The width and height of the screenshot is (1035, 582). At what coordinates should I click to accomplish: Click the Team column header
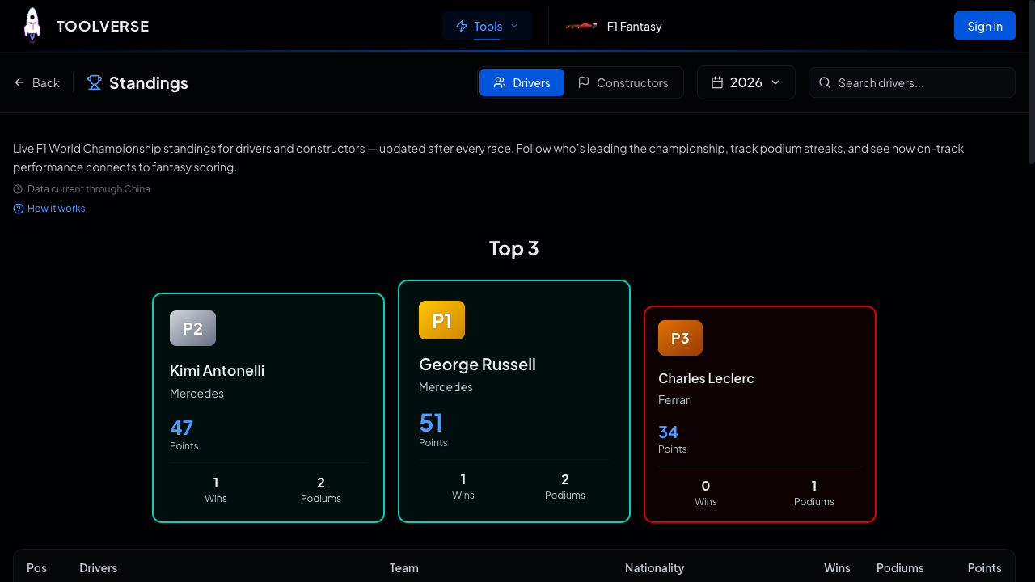pyautogui.click(x=403, y=567)
